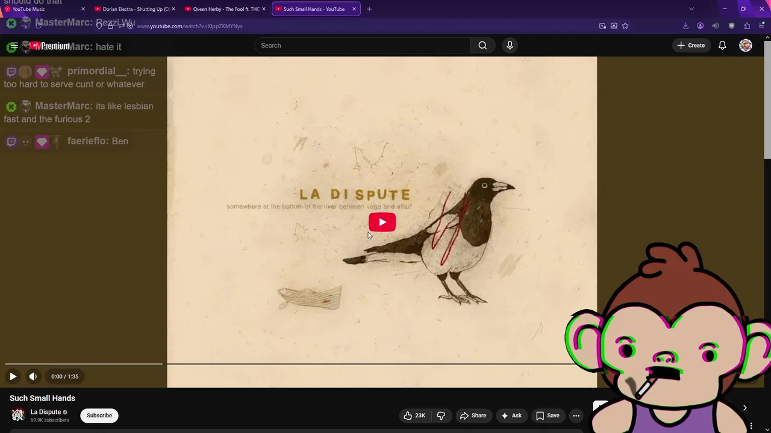
Task: Open La Dispute channel avatar
Action: click(x=18, y=415)
